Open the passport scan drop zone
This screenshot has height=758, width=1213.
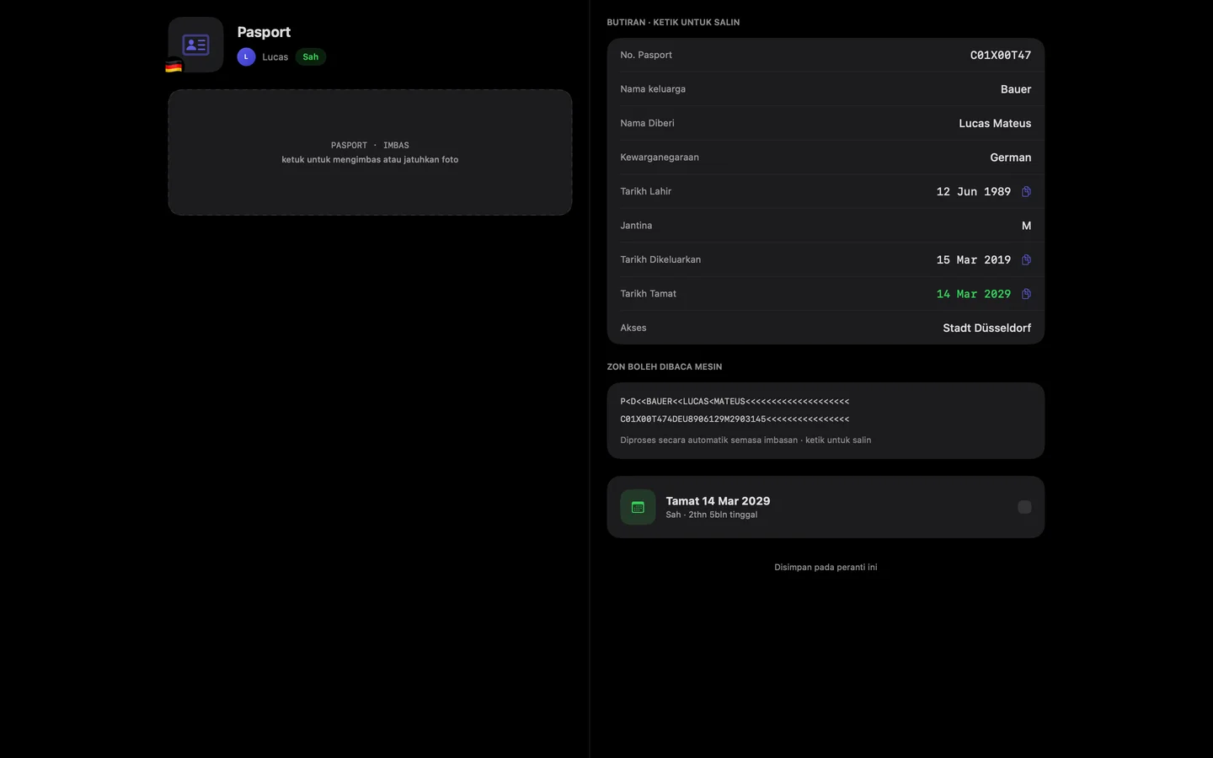point(370,152)
